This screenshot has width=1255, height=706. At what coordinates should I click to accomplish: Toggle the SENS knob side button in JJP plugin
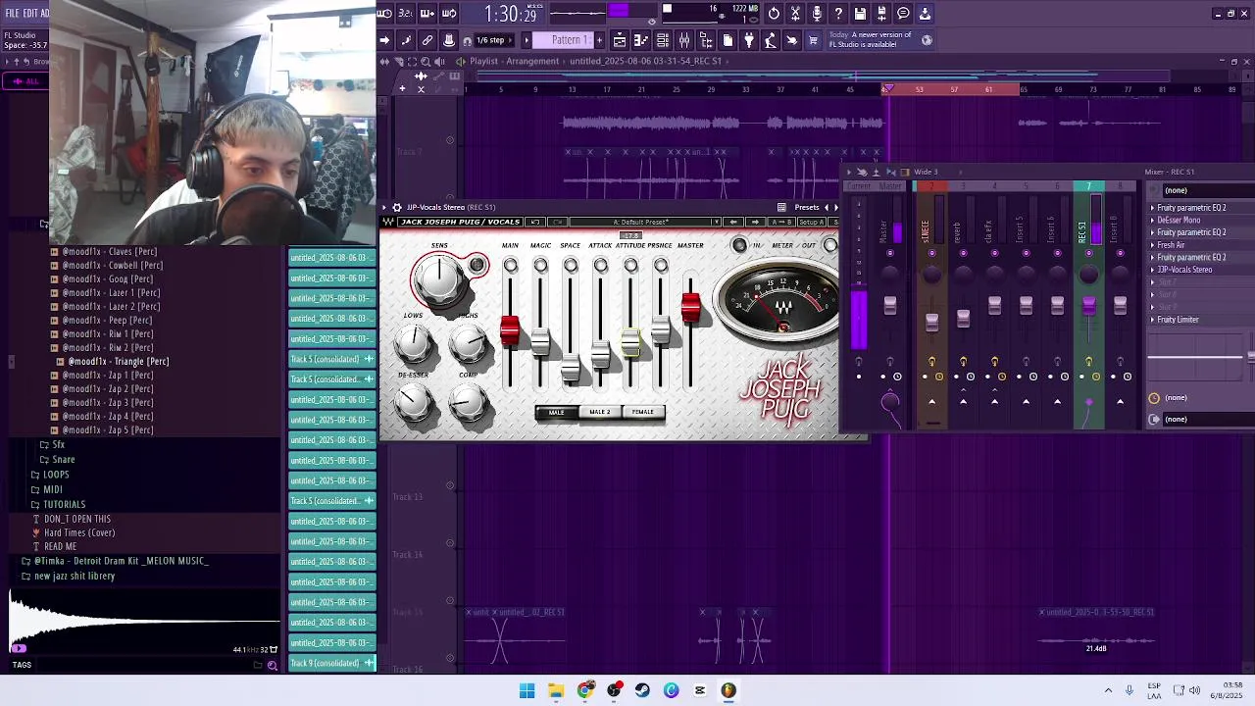(477, 265)
